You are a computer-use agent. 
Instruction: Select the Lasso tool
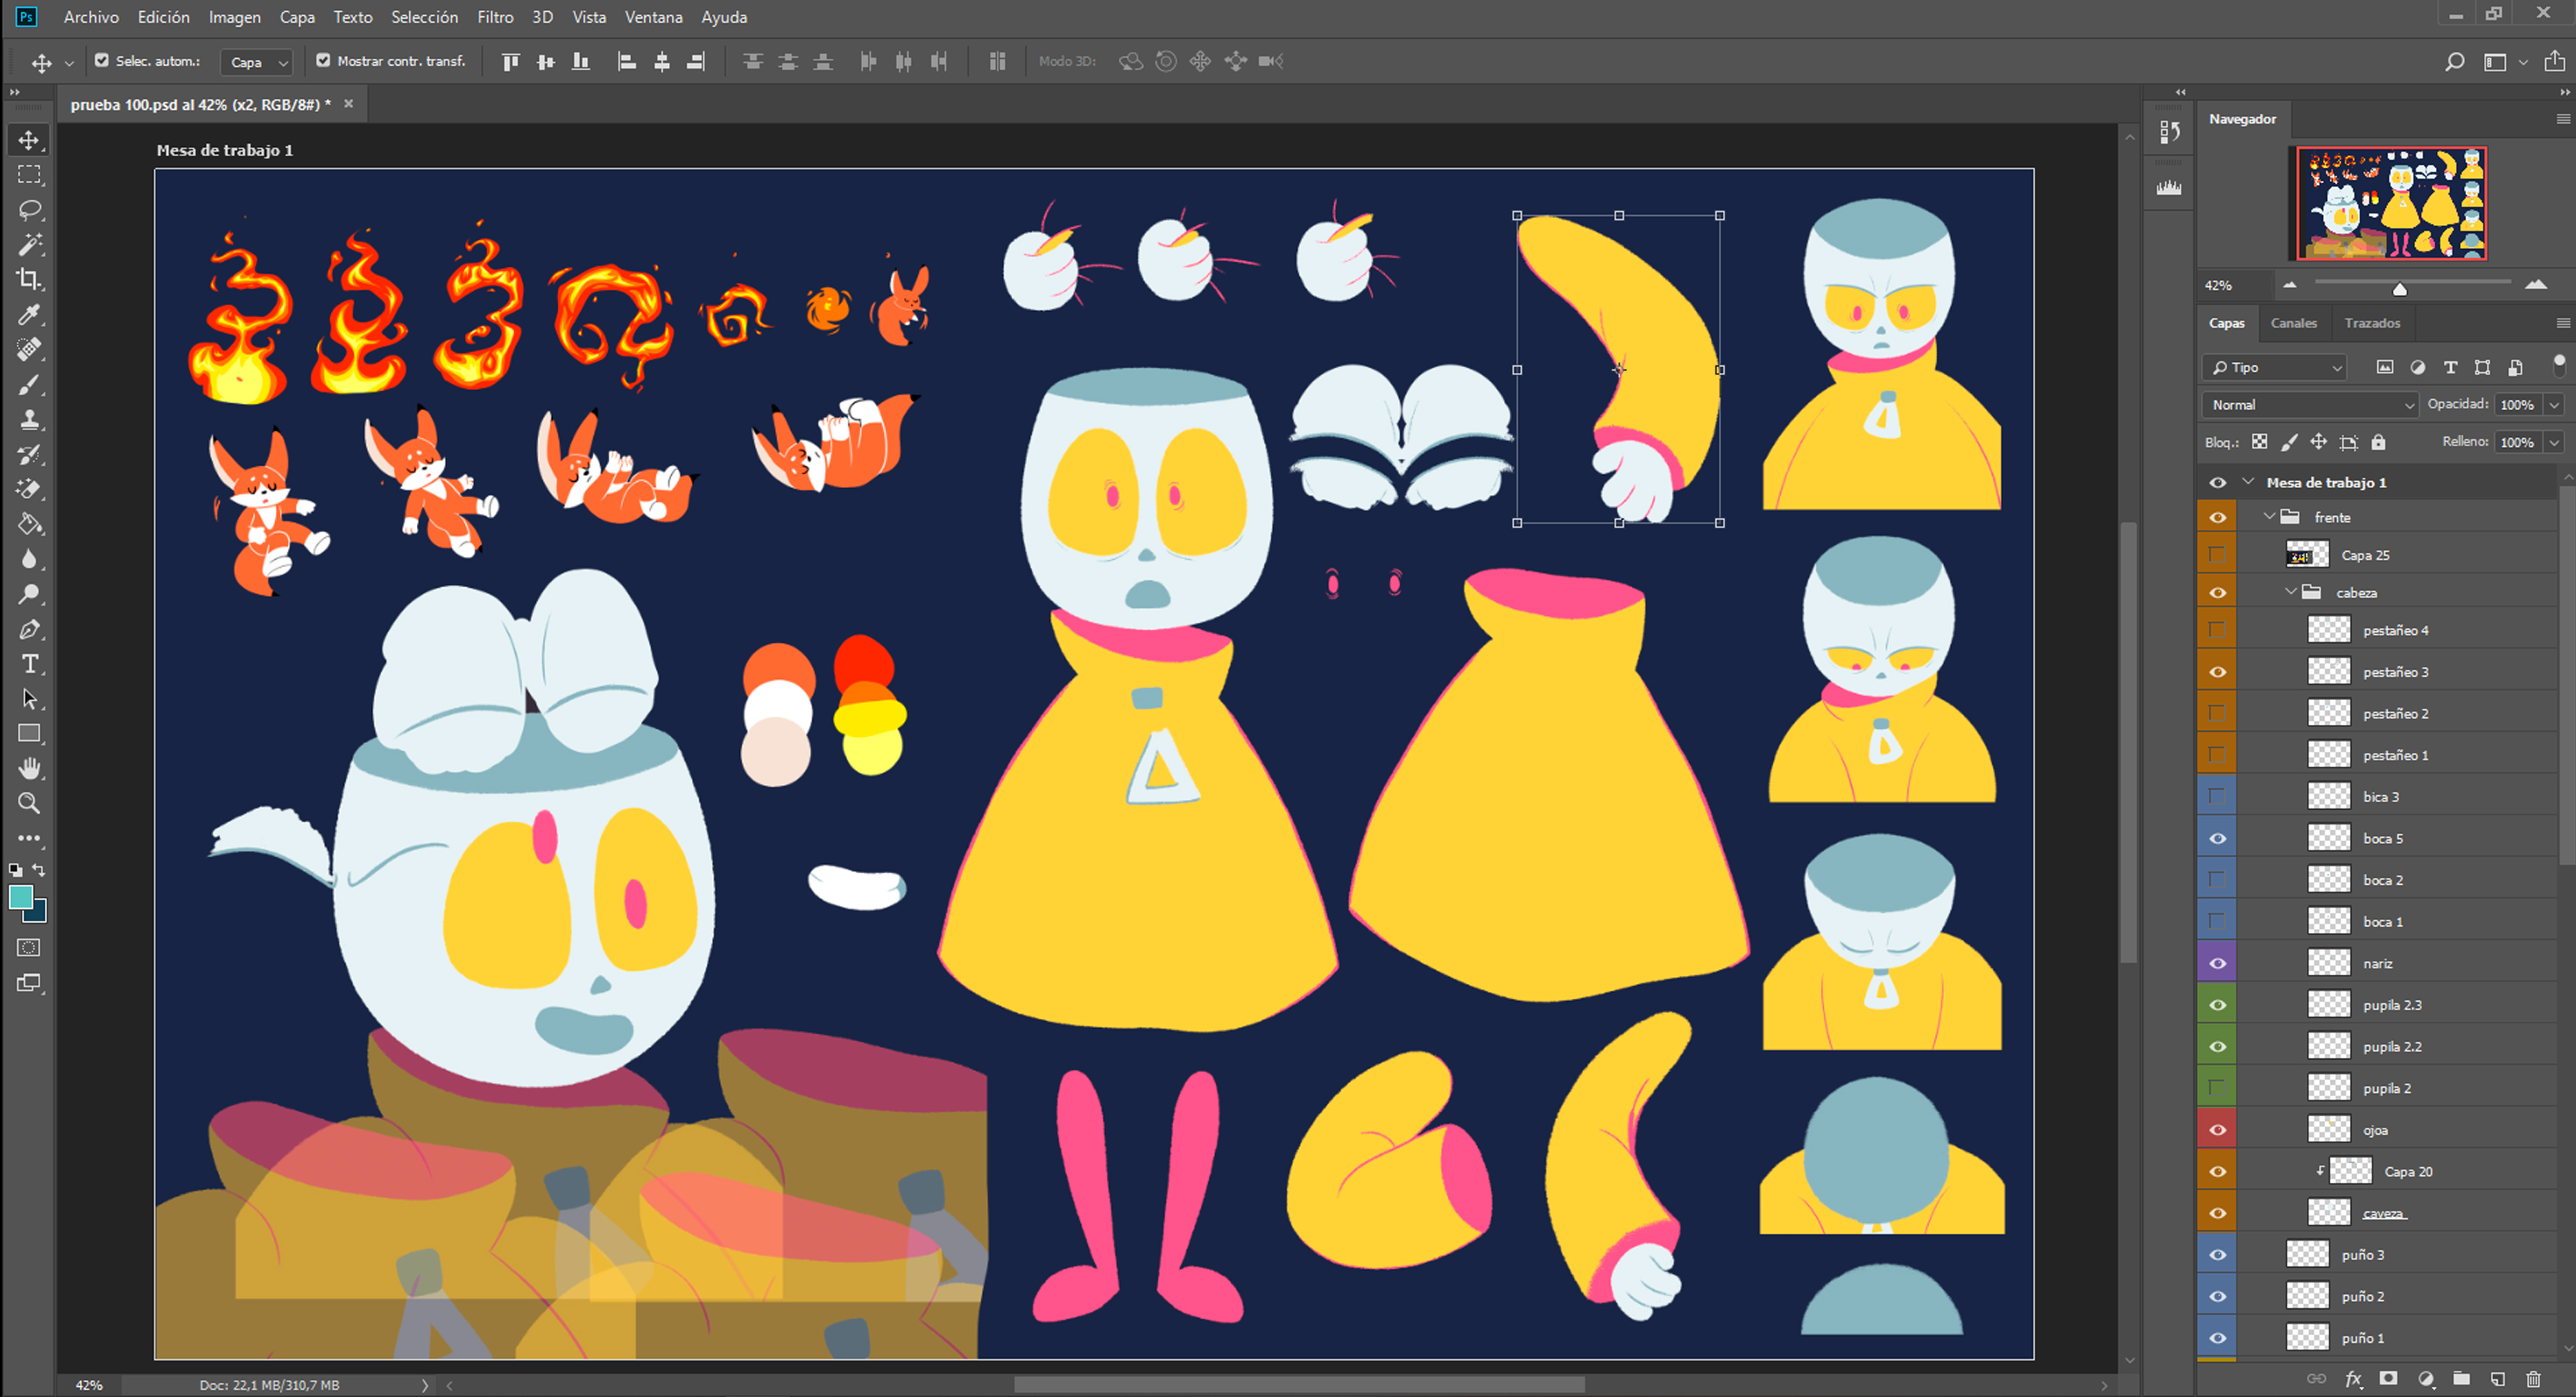[x=29, y=210]
